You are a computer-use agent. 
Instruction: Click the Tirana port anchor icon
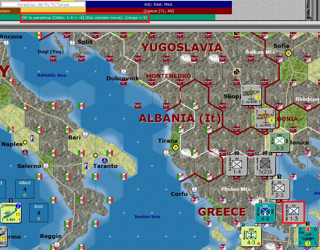(166, 152)
